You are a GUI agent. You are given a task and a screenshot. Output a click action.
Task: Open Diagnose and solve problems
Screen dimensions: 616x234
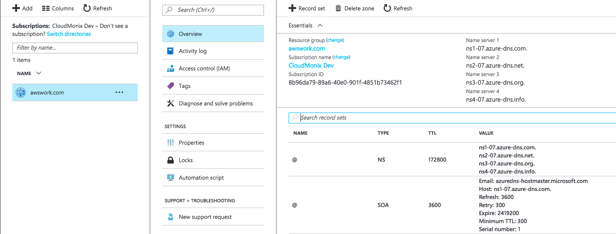coord(213,104)
